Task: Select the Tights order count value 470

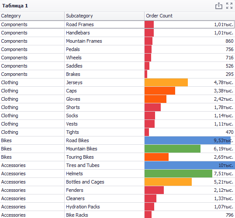Action: 229,132
